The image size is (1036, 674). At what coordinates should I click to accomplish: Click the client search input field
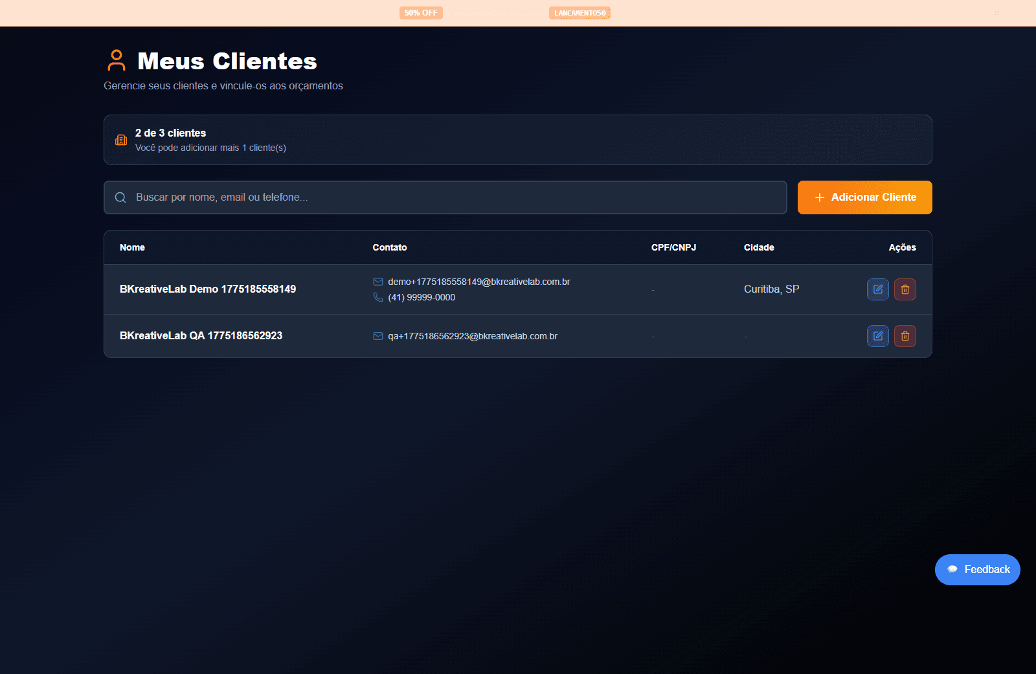[x=445, y=197]
